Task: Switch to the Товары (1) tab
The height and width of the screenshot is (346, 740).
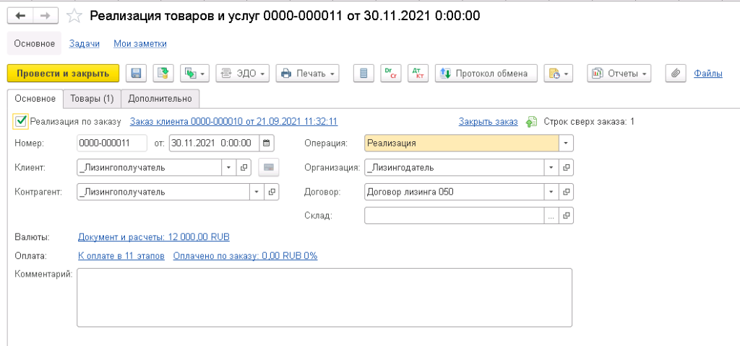Action: pos(91,98)
